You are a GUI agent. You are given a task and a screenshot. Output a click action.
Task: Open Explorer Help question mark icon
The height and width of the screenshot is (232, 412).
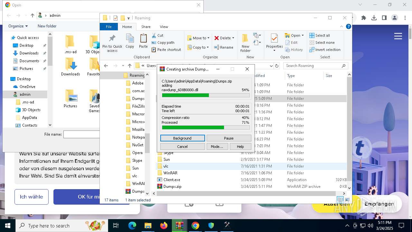(x=348, y=27)
